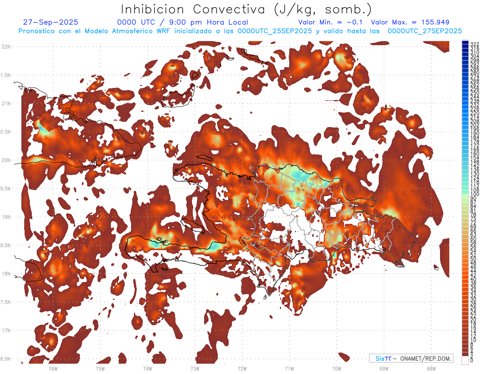Click the 17N latitude axis label
Image resolution: width=484 pixels, height=374 pixels.
click(x=6, y=330)
